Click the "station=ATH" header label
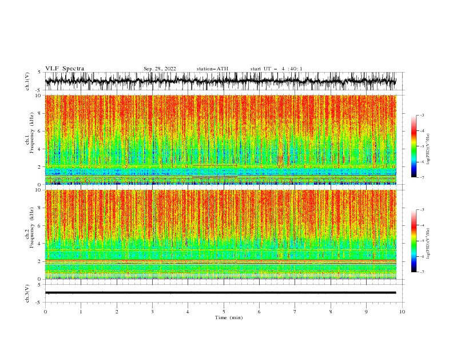 pyautogui.click(x=212, y=69)
